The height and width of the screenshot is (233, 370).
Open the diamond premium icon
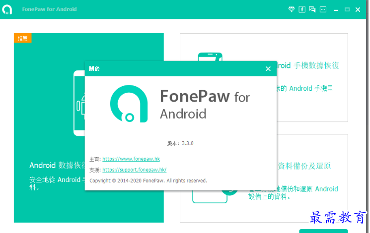coord(292,9)
